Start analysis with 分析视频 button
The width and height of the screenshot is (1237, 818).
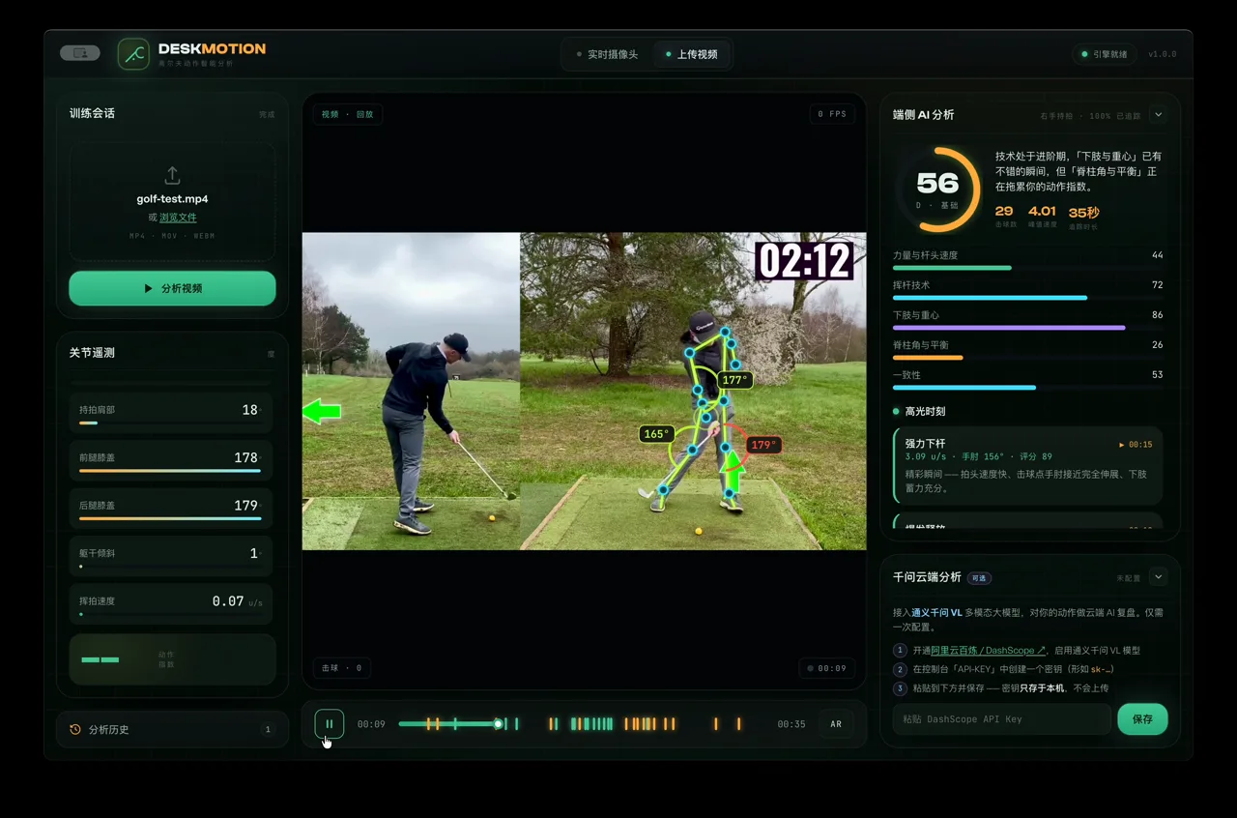tap(172, 288)
